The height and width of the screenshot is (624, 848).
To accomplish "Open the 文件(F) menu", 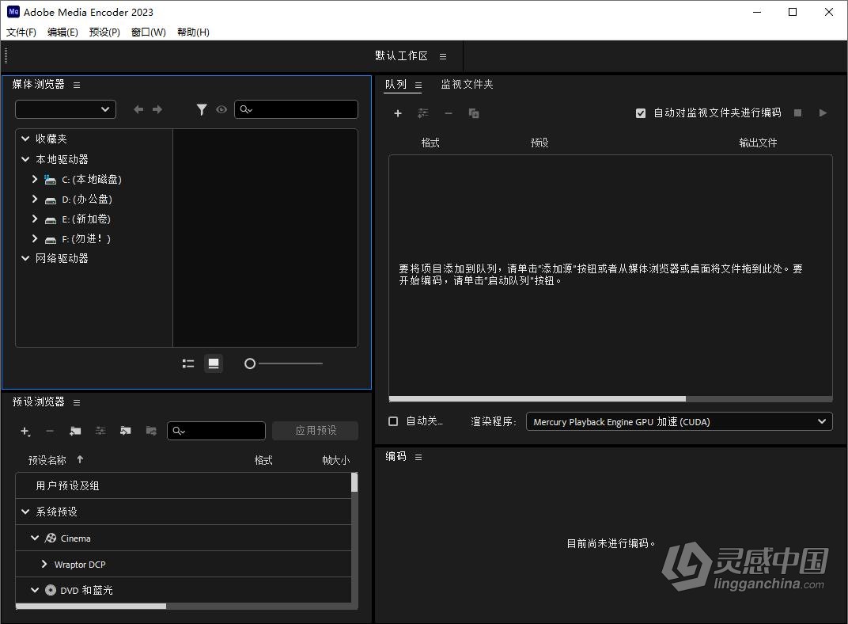I will click(x=21, y=32).
